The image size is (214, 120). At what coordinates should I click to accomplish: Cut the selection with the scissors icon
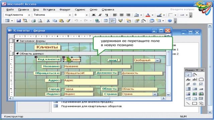48,21
